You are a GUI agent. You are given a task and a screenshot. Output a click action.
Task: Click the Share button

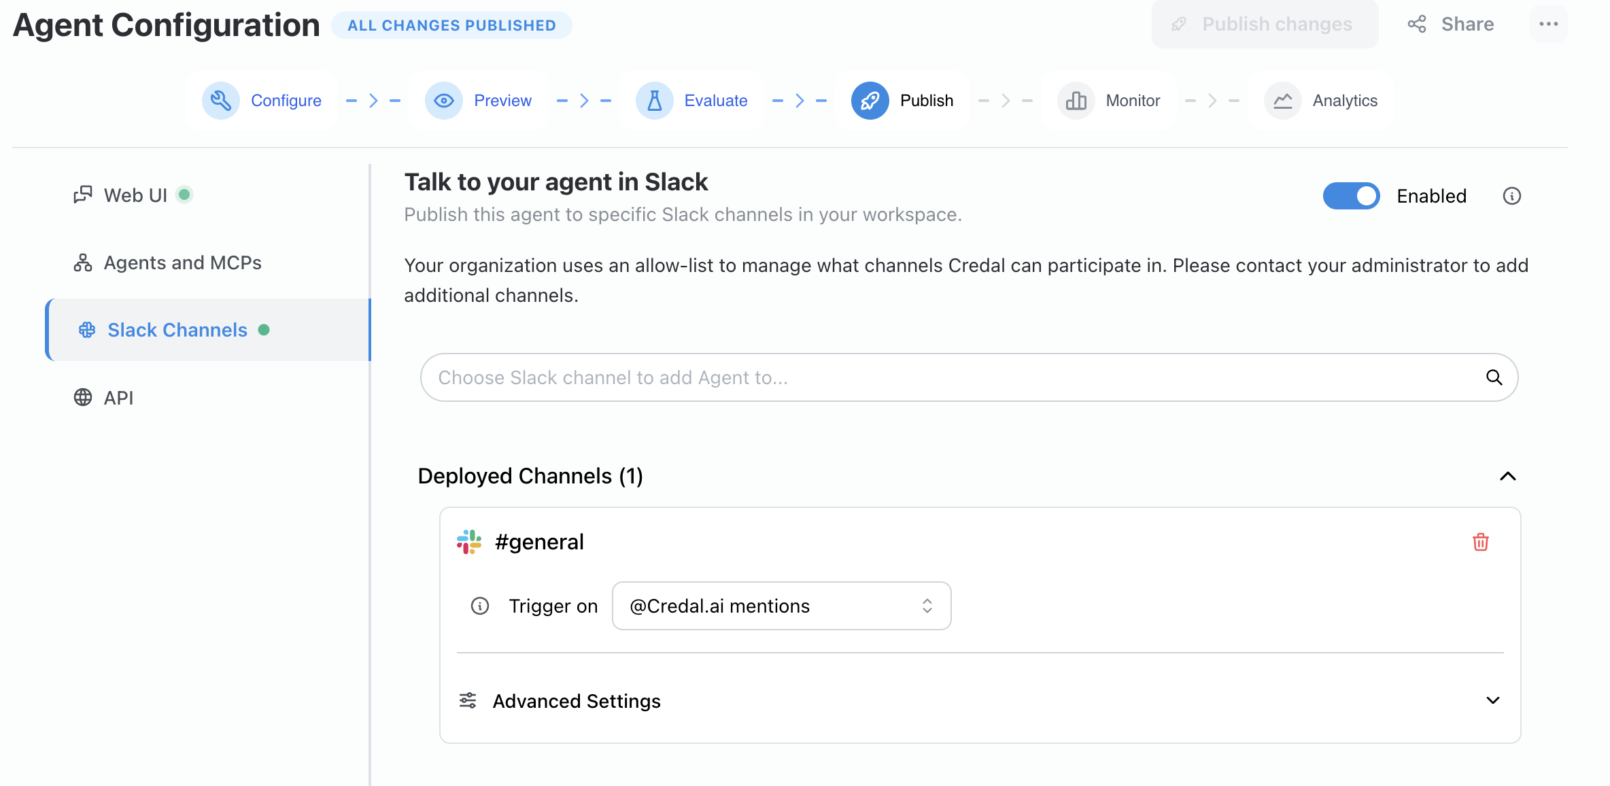[x=1452, y=24]
